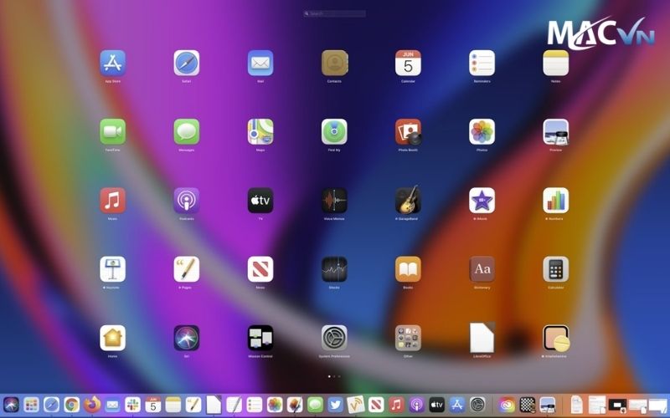
Task: Launch Photo Booth
Action: (408, 132)
